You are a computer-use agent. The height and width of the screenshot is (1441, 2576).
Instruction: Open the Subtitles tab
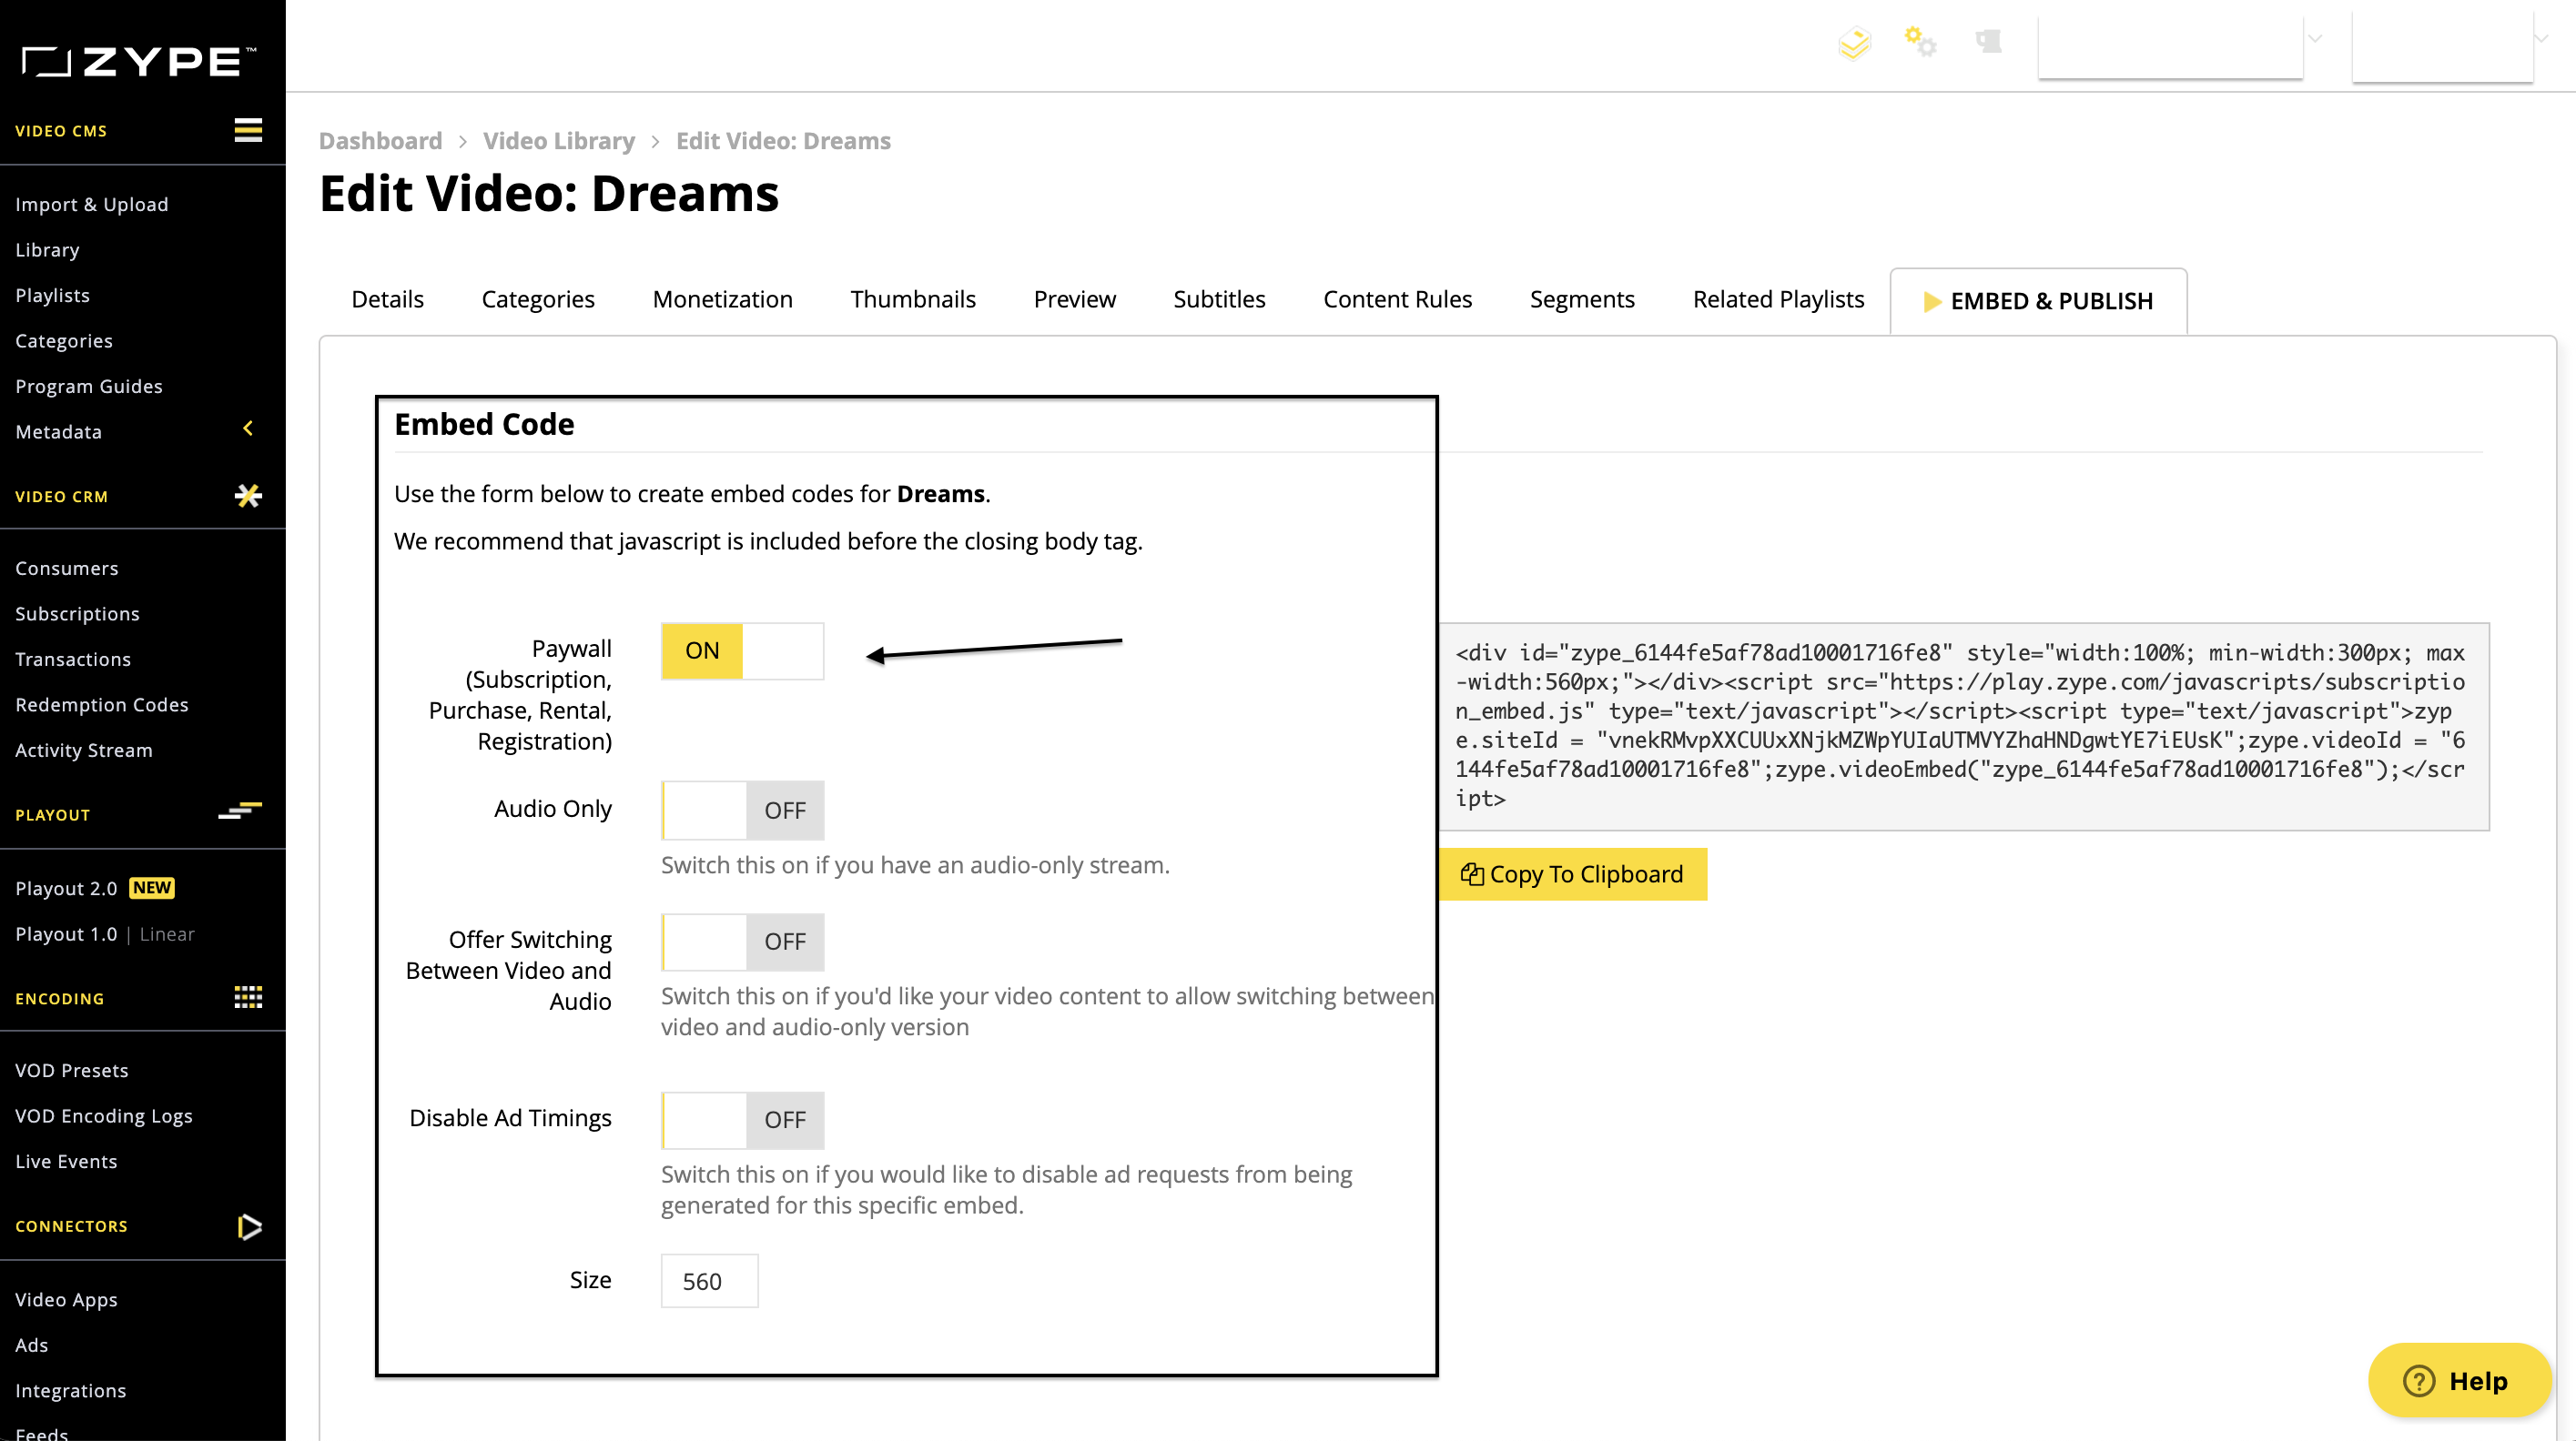point(1219,300)
